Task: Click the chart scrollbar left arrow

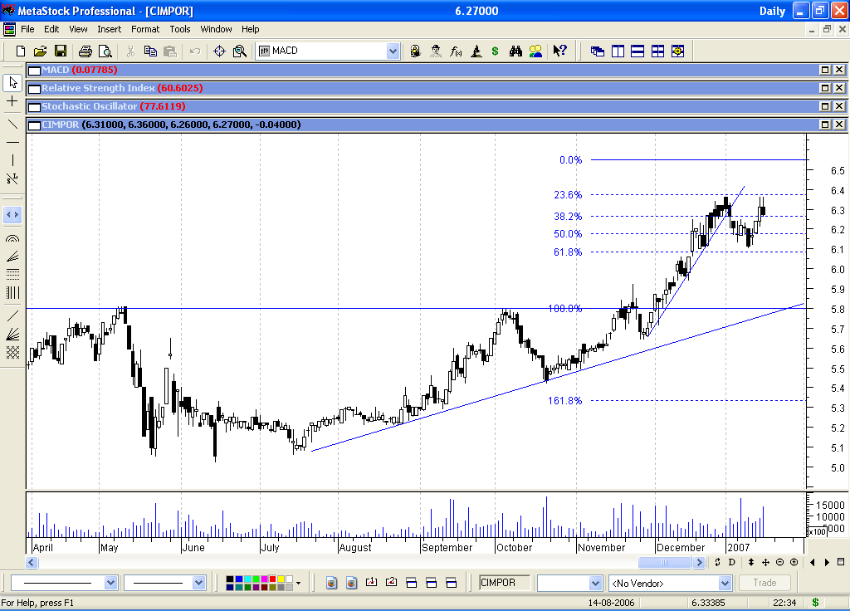Action: point(32,562)
